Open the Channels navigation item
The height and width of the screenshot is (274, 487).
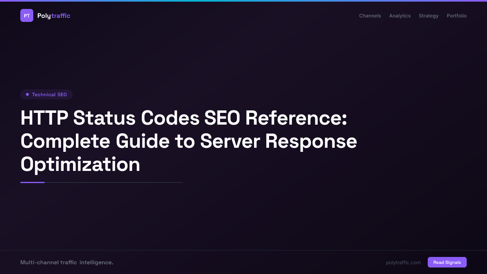point(370,16)
